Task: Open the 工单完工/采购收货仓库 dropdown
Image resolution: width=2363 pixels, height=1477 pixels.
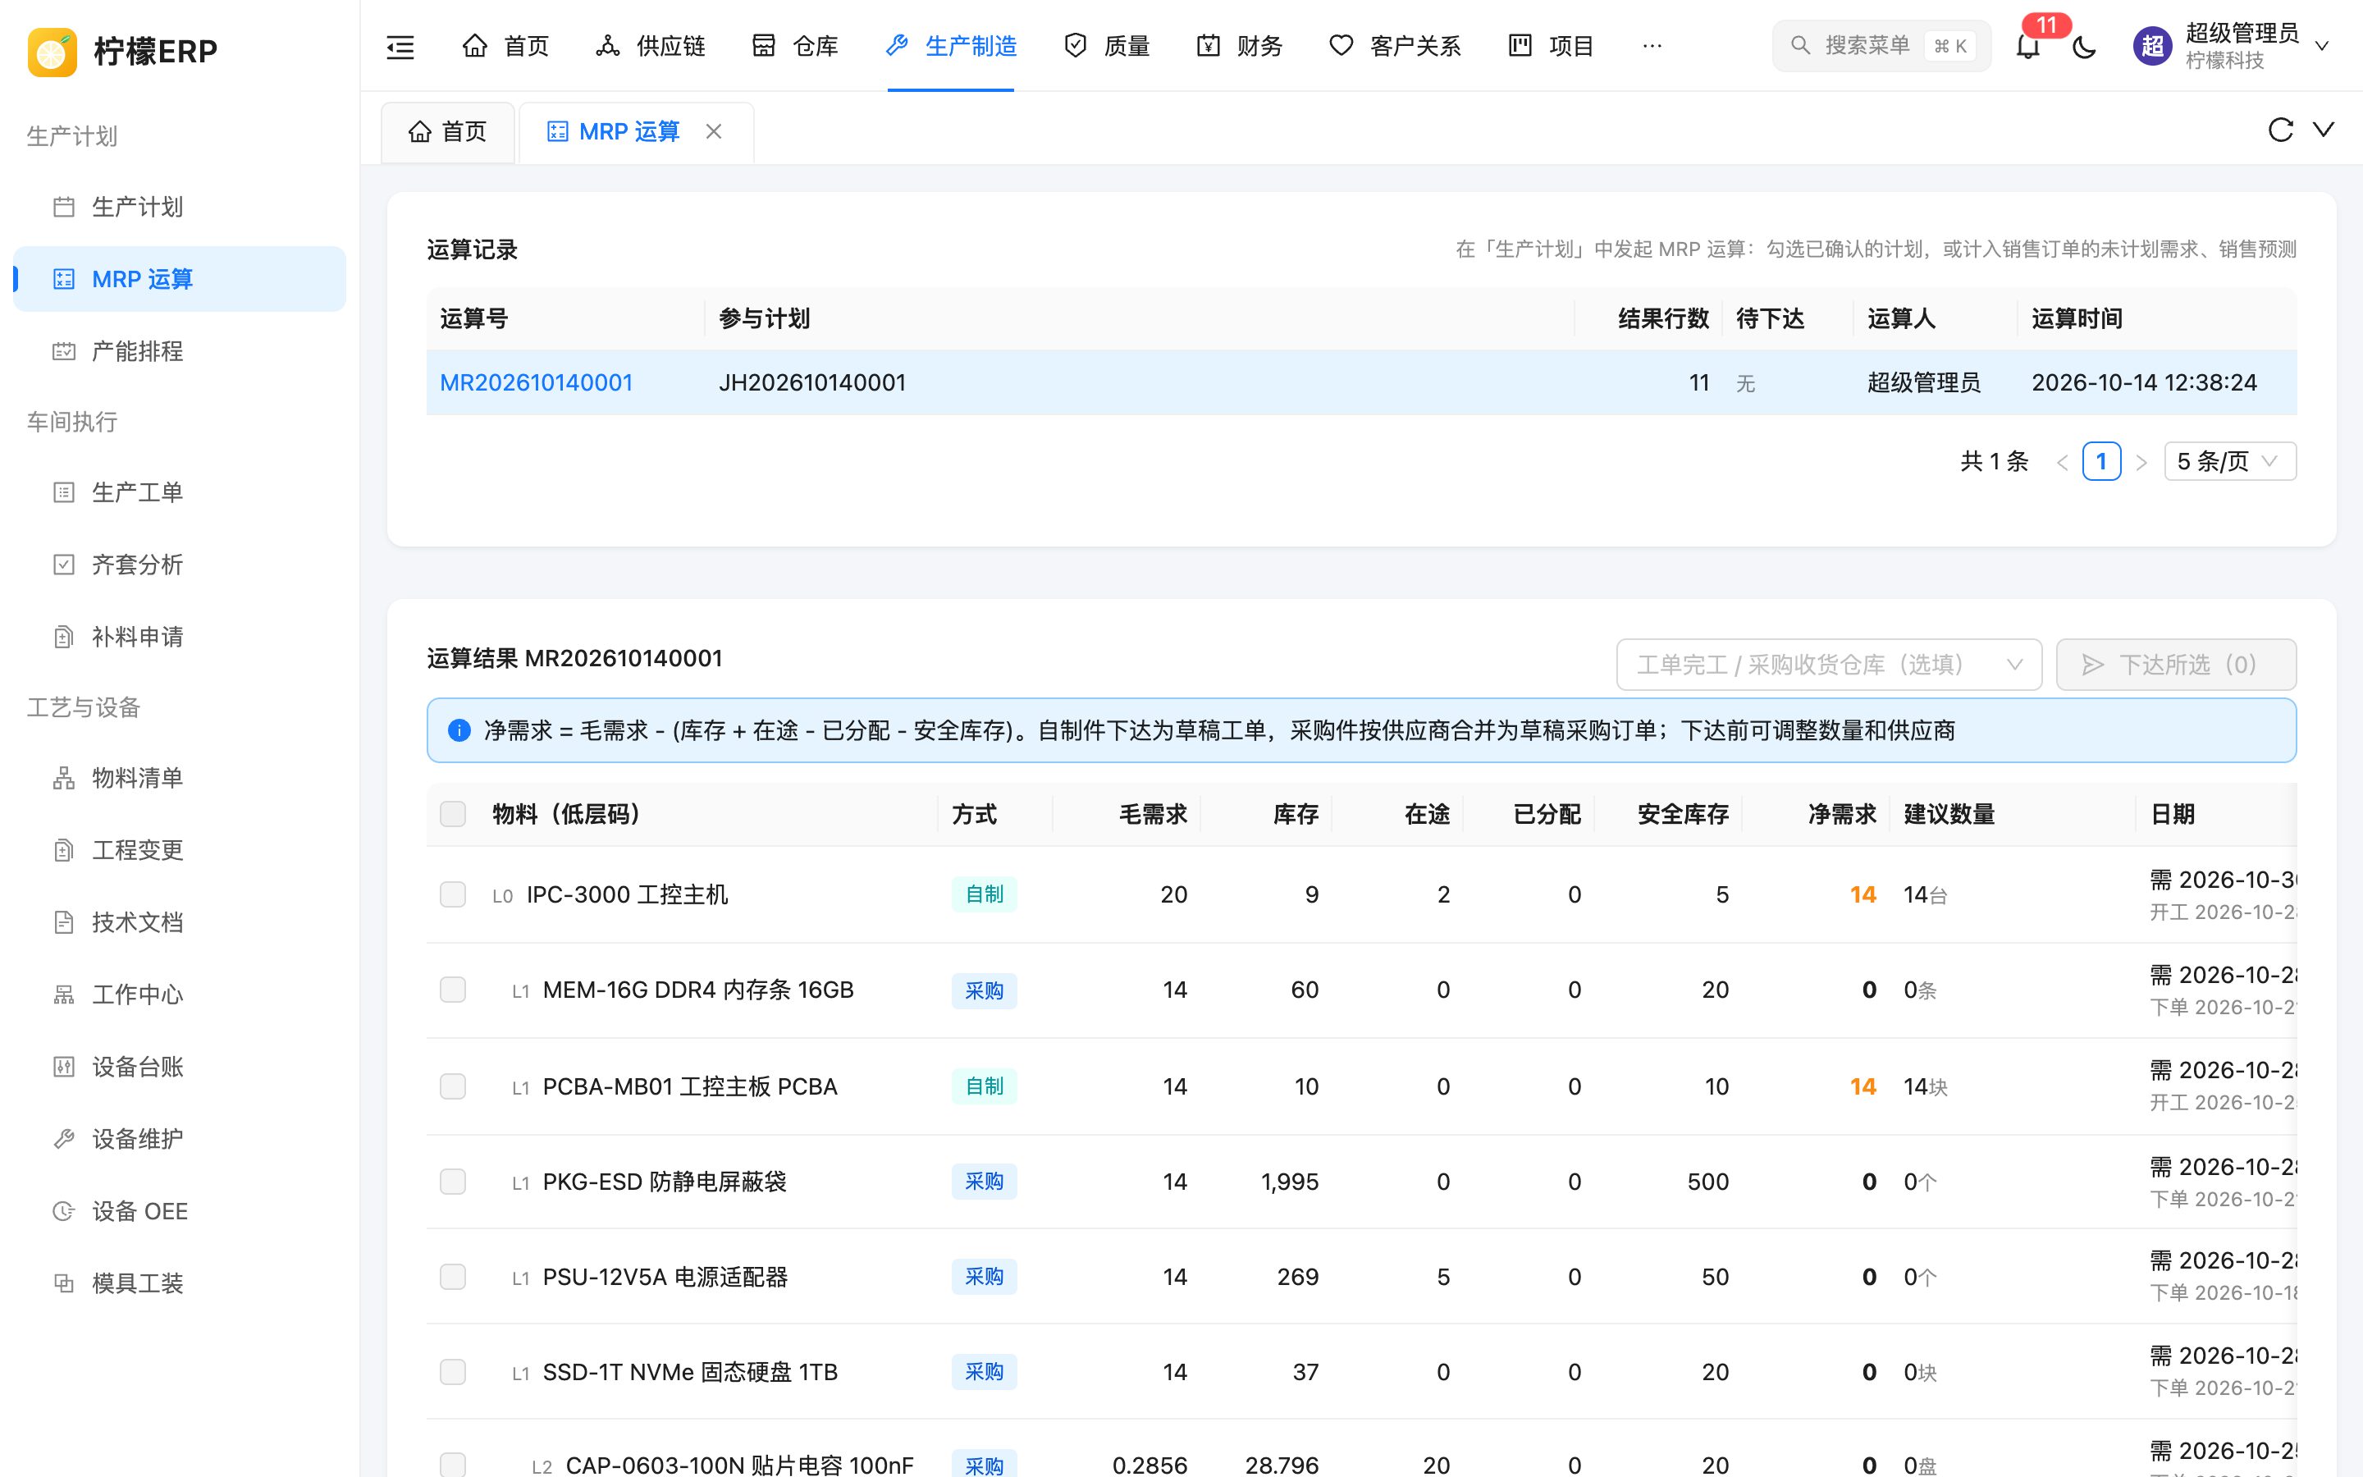Action: coord(1829,665)
